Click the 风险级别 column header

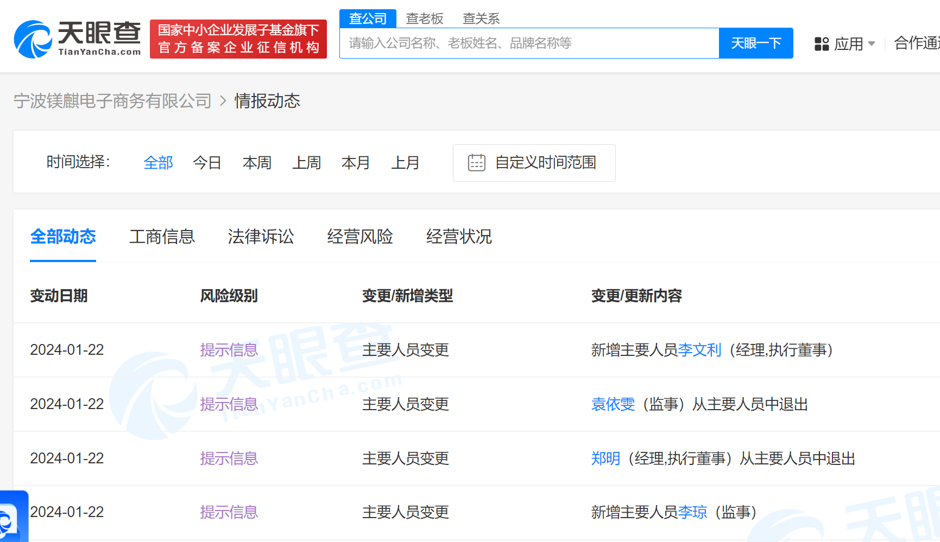pyautogui.click(x=229, y=296)
